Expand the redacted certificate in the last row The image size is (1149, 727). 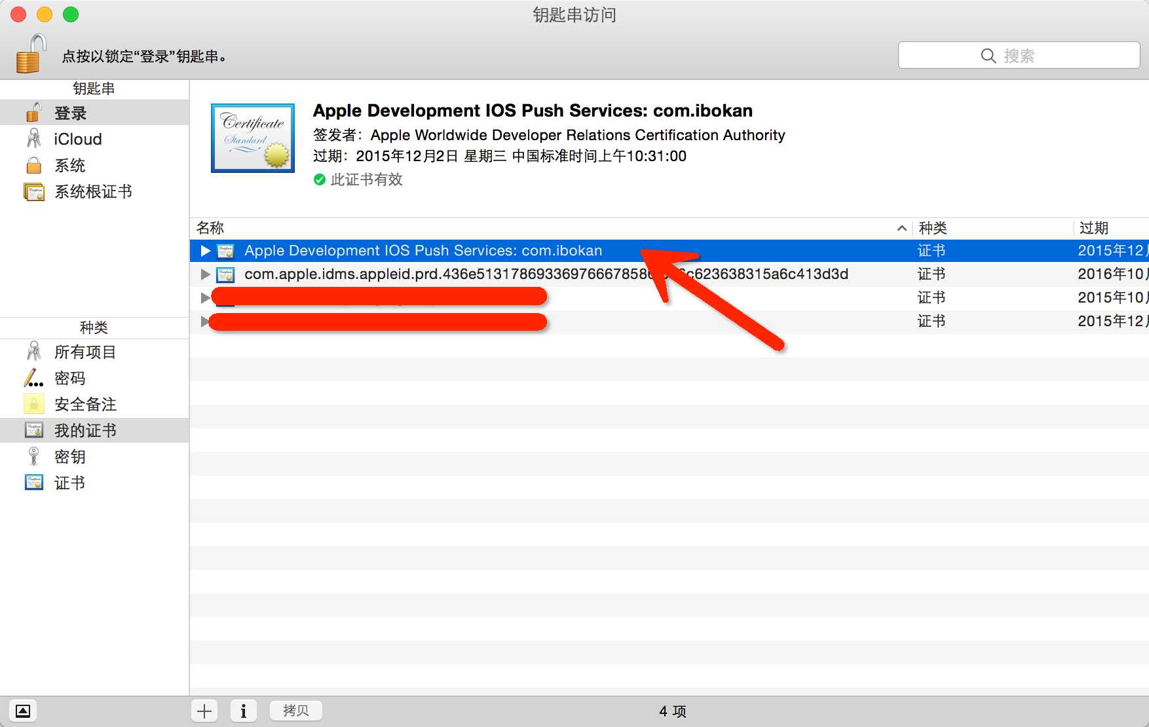point(205,322)
